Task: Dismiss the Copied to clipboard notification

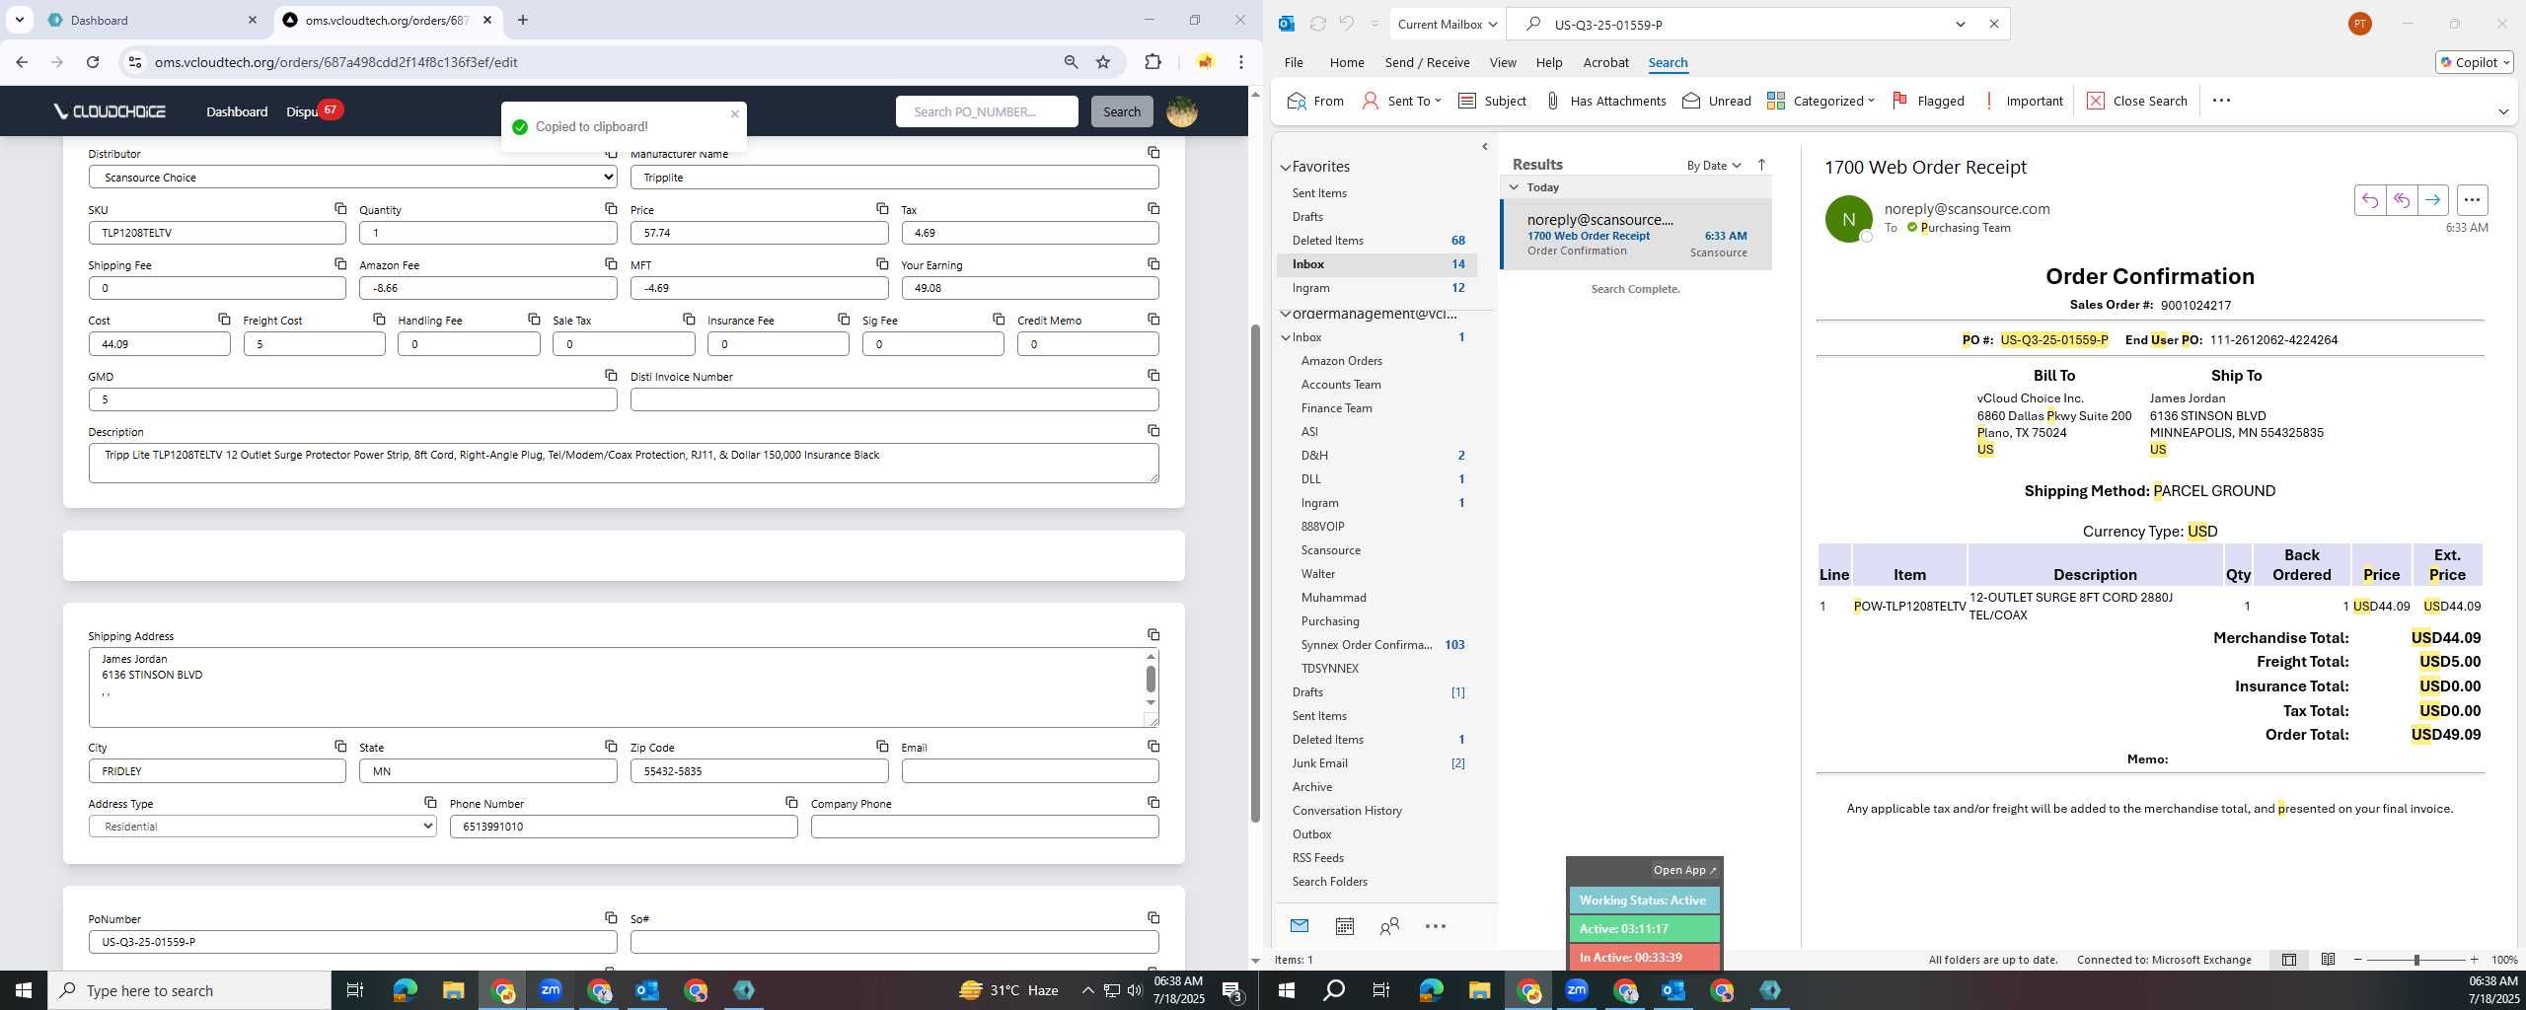Action: coord(734,114)
